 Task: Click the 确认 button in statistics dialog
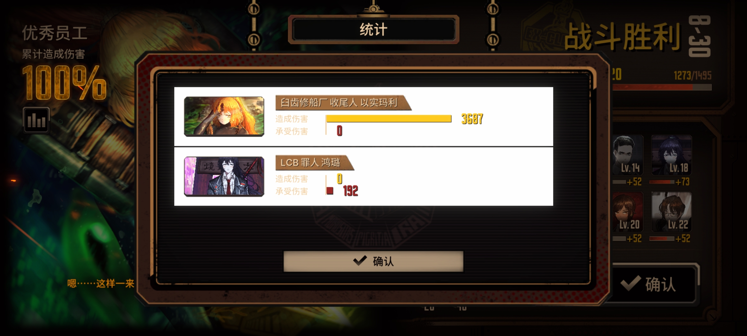[373, 261]
